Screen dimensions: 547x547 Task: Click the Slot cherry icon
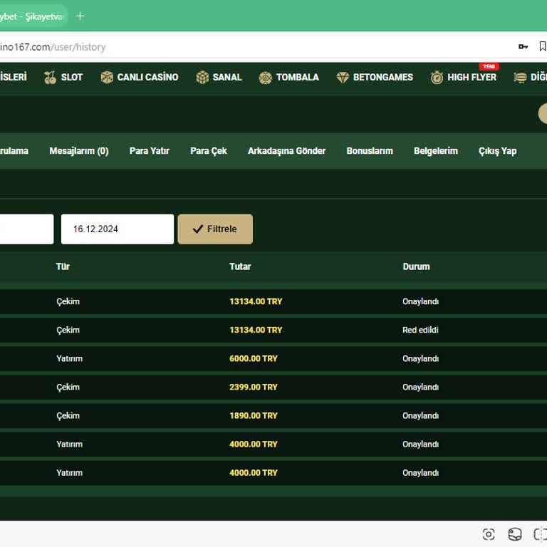pyautogui.click(x=50, y=78)
